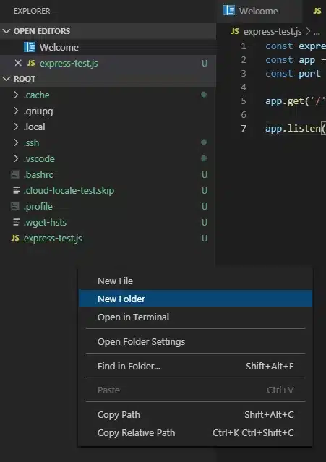Click the JS icon of express-test.js in root

(x=15, y=238)
